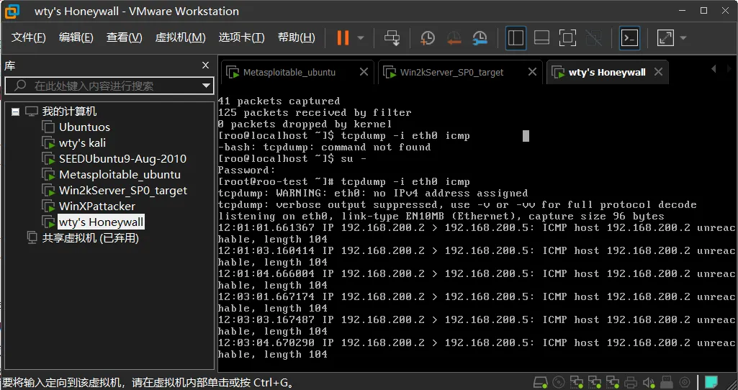The image size is (738, 390).
Task: Click the stretch guest display icon
Action: [665, 37]
